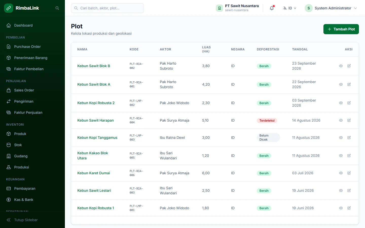This screenshot has width=365, height=228.
Task: View Kebun Kopi Robusta 1 eye icon
Action: point(341,208)
